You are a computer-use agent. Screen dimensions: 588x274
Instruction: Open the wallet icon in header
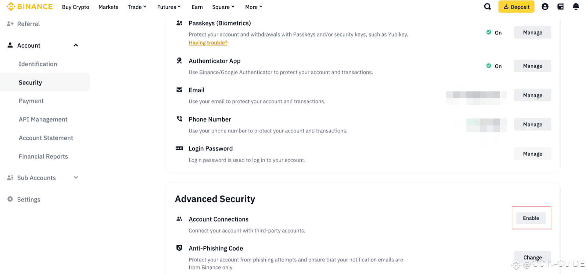click(560, 7)
